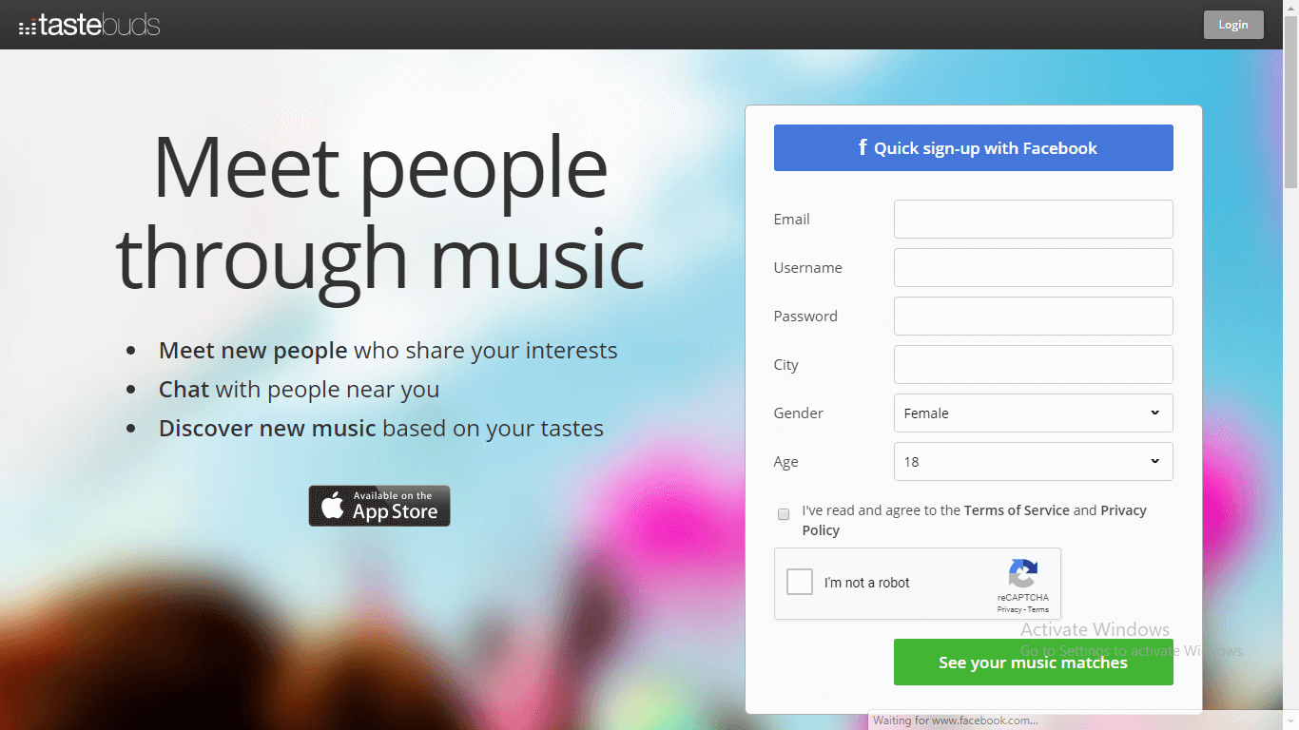Viewport: 1299px width, 730px height.
Task: Open the Terms of Service link
Action: coord(1017,510)
